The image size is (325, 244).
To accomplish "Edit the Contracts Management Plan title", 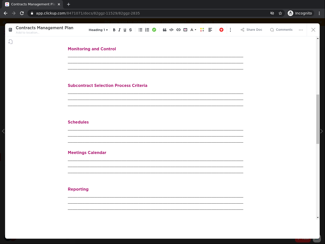I will click(x=44, y=28).
